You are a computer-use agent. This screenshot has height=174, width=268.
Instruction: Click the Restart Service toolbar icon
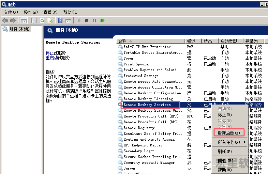pos(102,20)
